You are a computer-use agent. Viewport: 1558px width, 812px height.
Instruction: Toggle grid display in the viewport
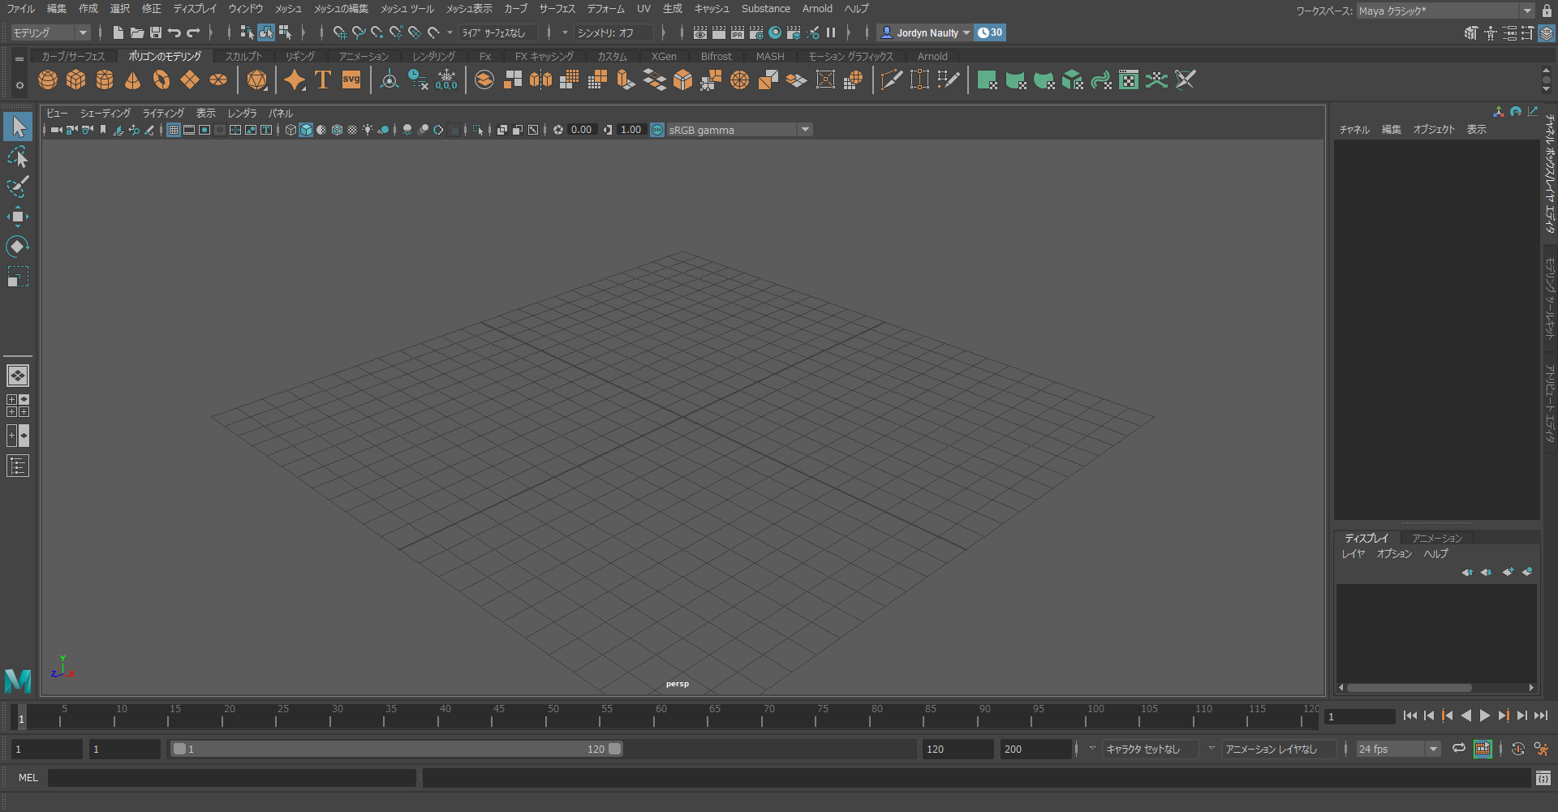tap(173, 130)
